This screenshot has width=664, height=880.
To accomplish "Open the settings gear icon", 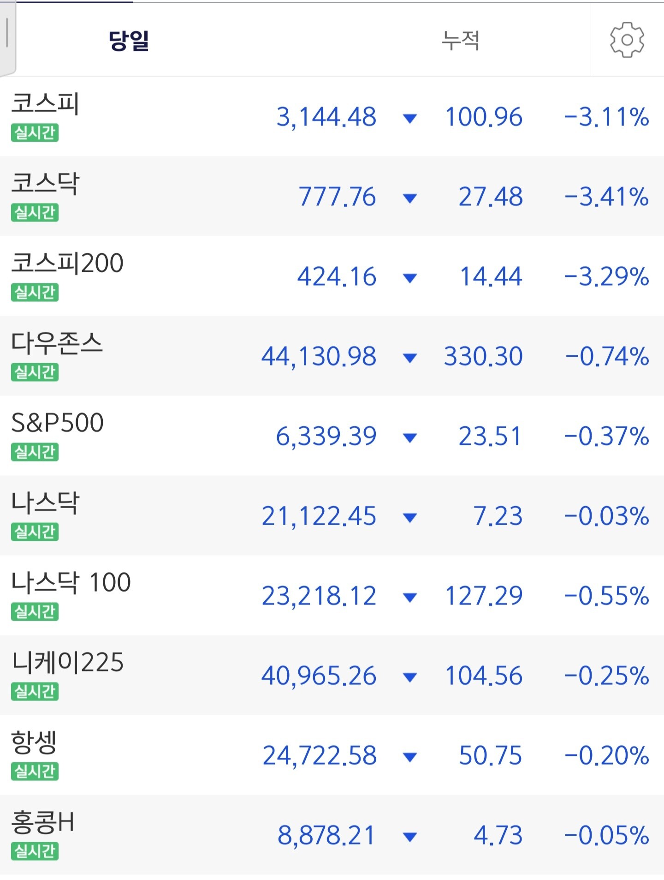I will 627,40.
